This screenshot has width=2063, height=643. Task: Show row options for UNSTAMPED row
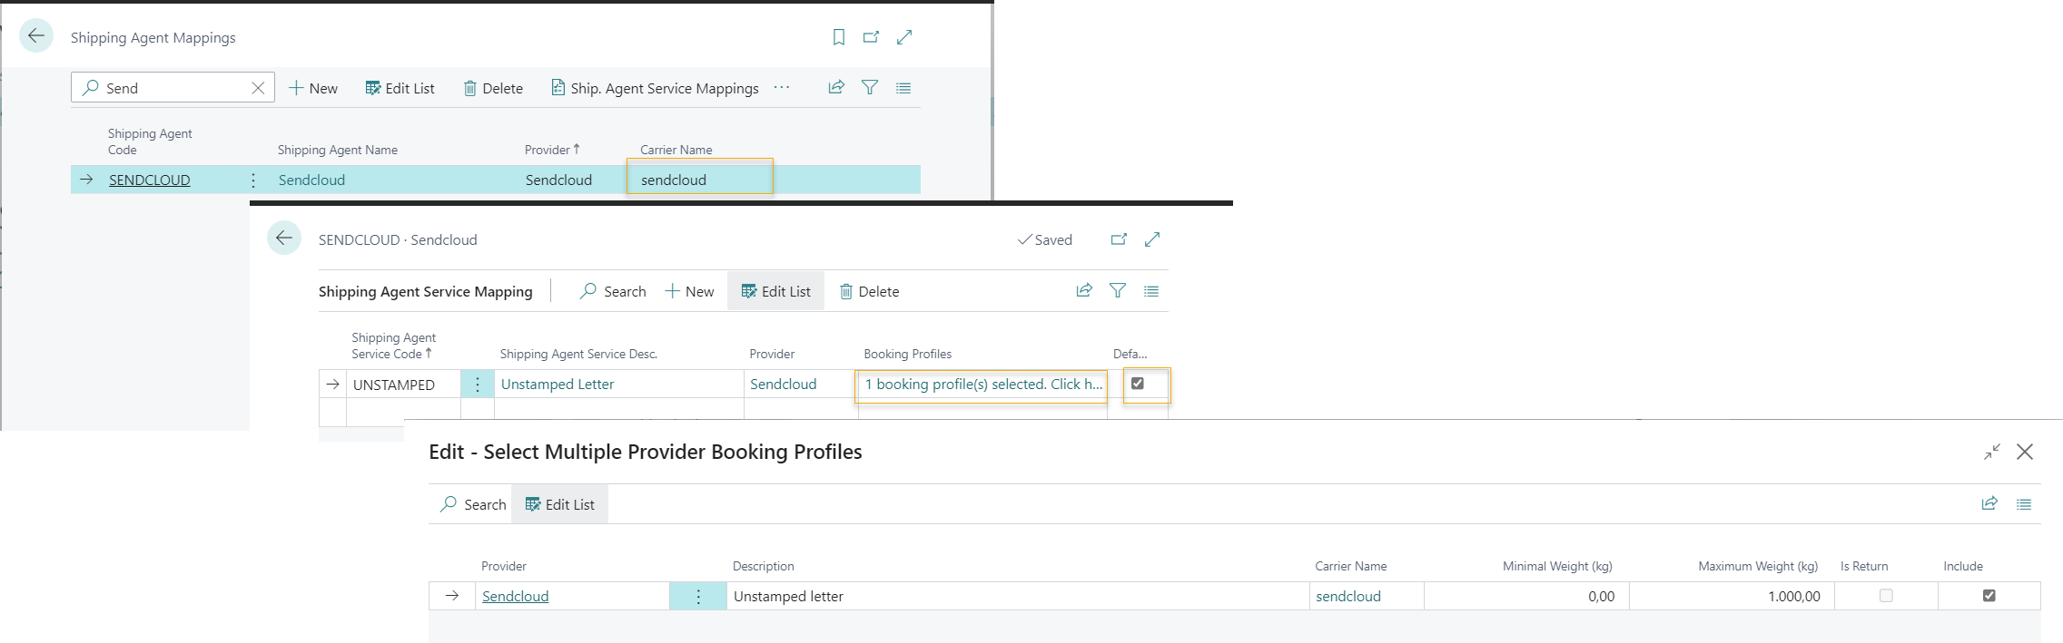pos(478,385)
